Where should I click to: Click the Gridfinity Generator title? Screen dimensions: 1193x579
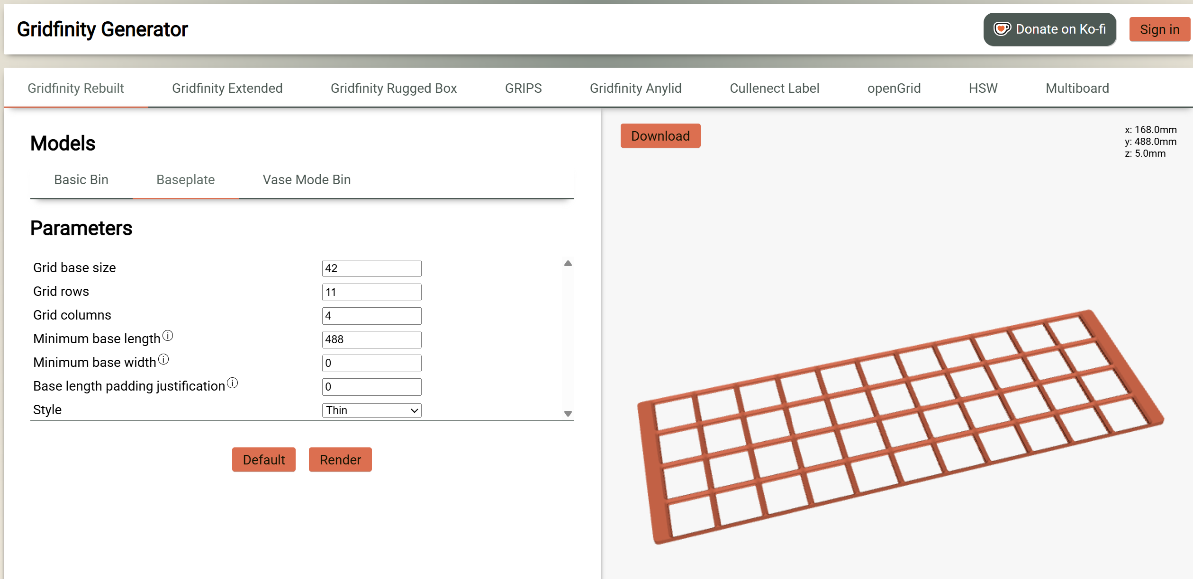coord(102,29)
